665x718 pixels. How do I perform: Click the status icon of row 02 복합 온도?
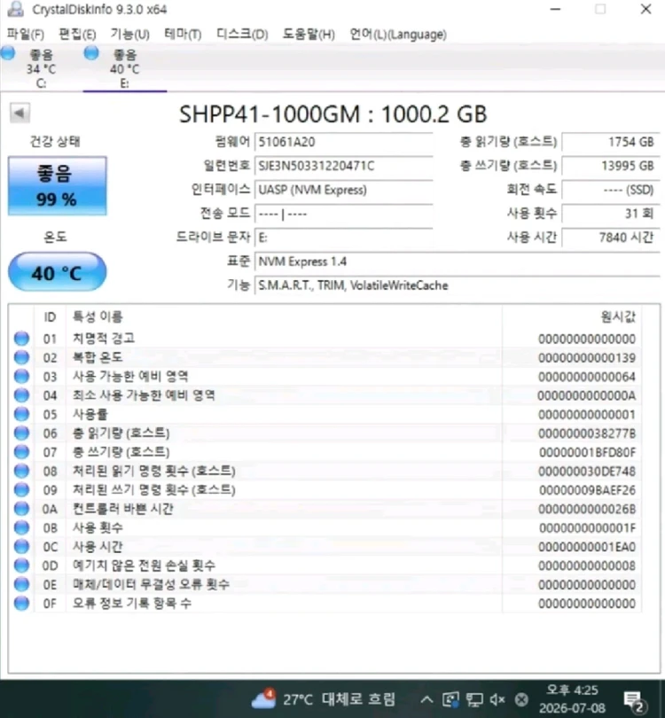pos(21,357)
